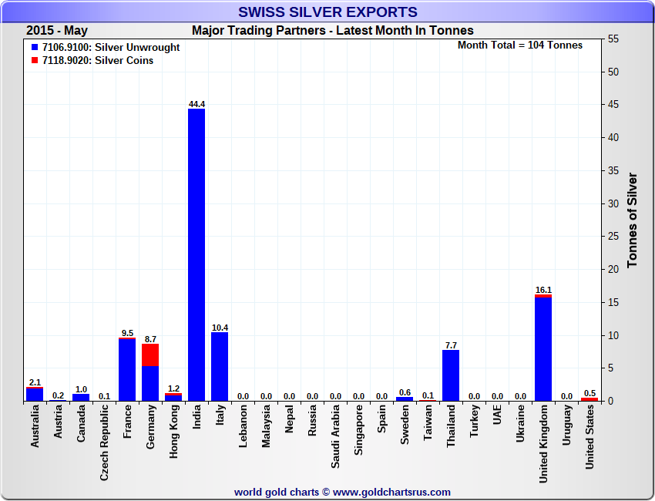Click the 7118.9020: Silver Coins legend text
Image resolution: width=655 pixels, height=501 pixels.
point(98,61)
